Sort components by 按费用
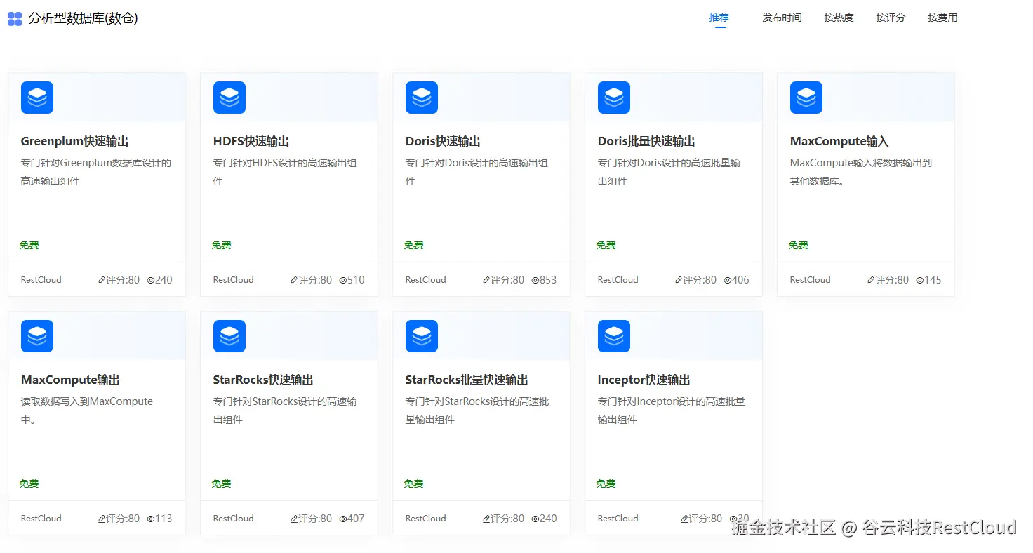 tap(942, 17)
